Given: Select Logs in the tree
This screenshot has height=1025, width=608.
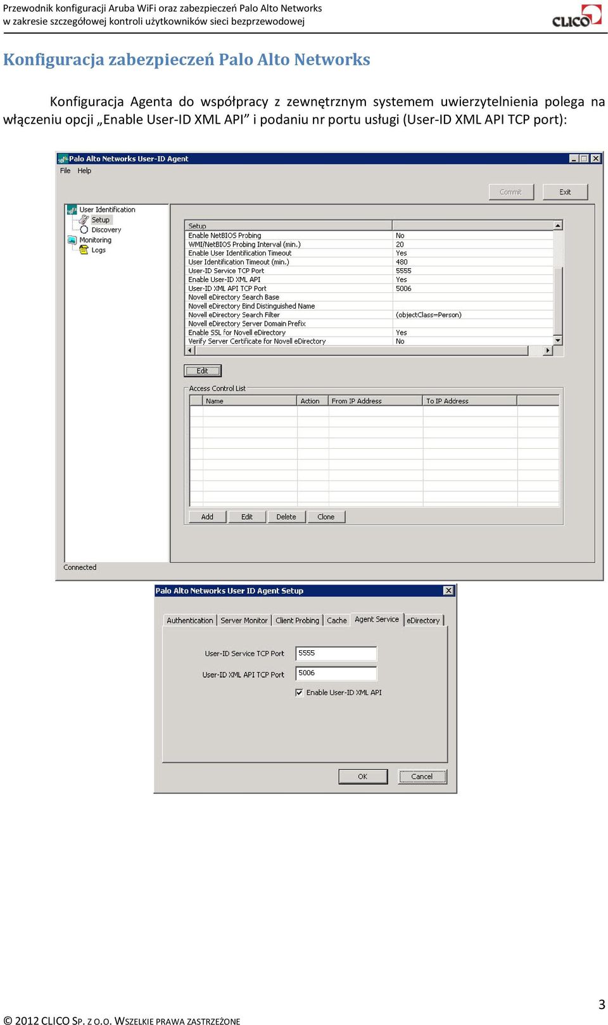Looking at the screenshot, I should point(98,250).
